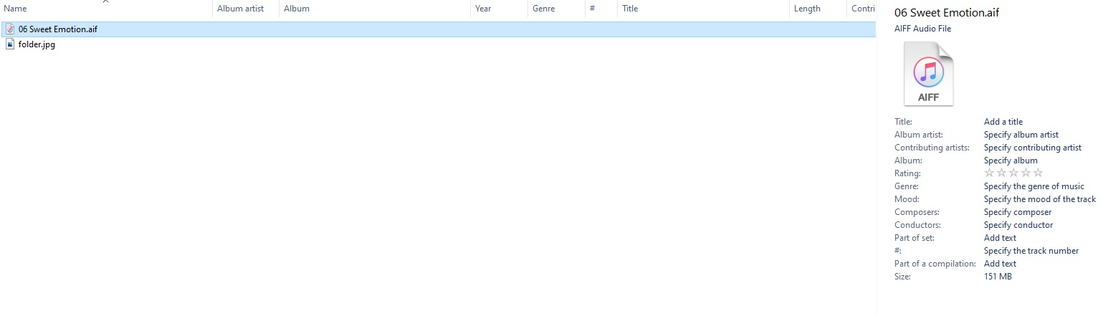1118x316 pixels.
Task: Edit the 'Specify contributing artist' field
Action: (1032, 148)
